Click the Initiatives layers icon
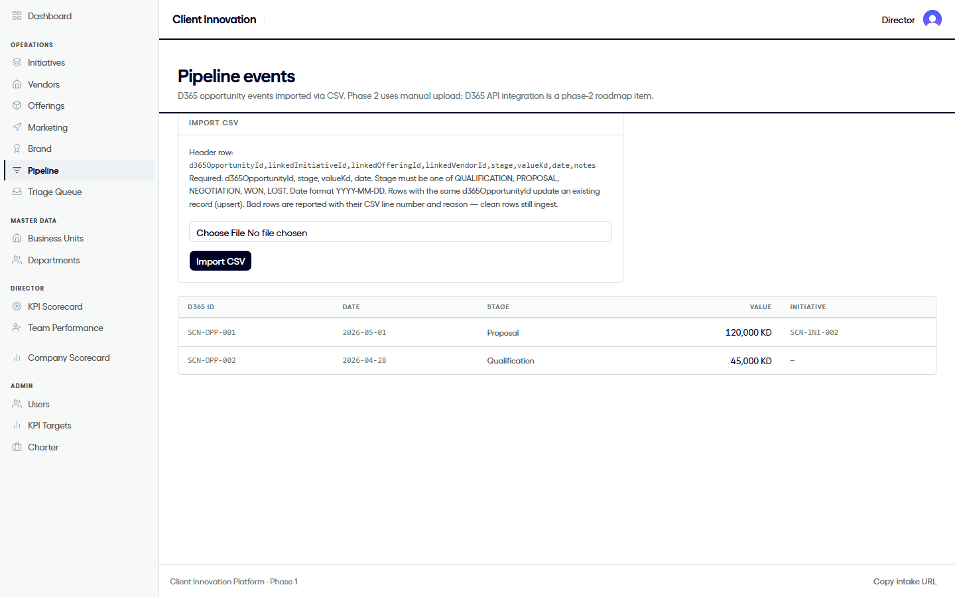The height and width of the screenshot is (597, 955). pos(17,62)
